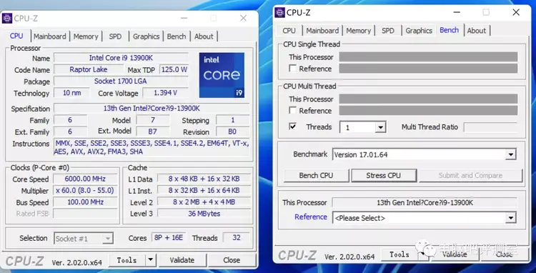Select CPU tab in right CPU-Z window
This screenshot has width=536, height=273.
point(289,31)
